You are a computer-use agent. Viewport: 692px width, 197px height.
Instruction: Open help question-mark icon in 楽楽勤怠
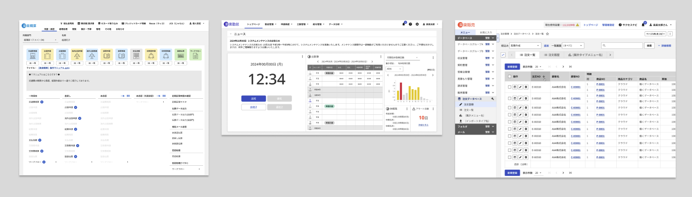410,24
